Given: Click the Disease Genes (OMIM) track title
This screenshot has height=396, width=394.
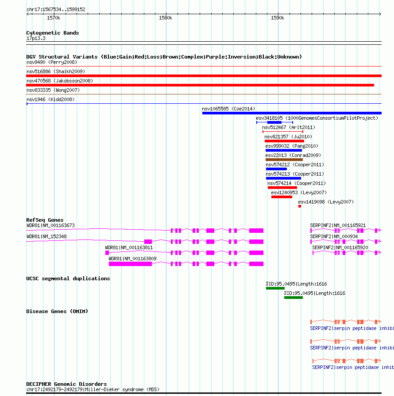Looking at the screenshot, I should pos(57,311).
